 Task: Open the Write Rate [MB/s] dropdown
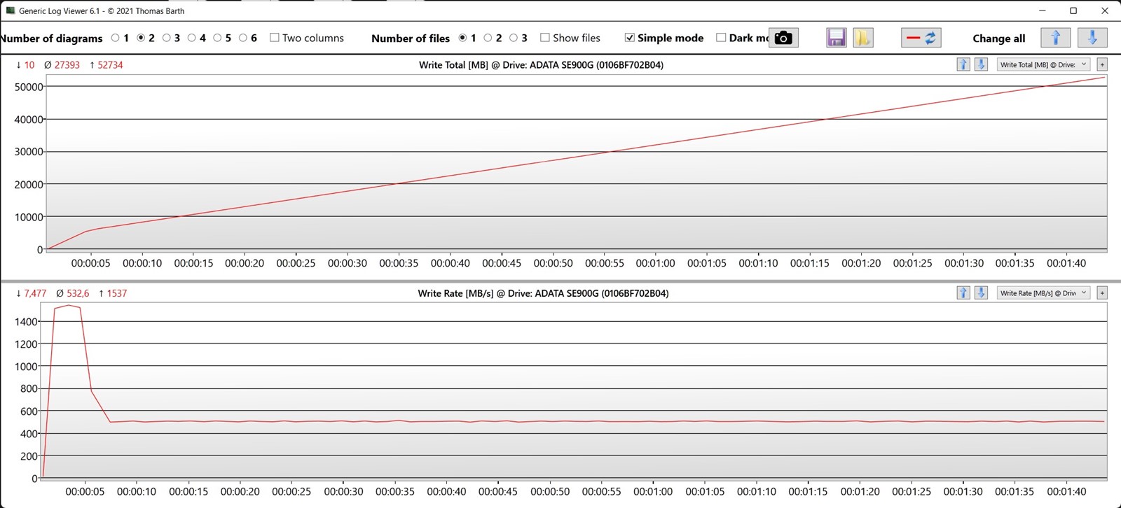pos(1043,292)
